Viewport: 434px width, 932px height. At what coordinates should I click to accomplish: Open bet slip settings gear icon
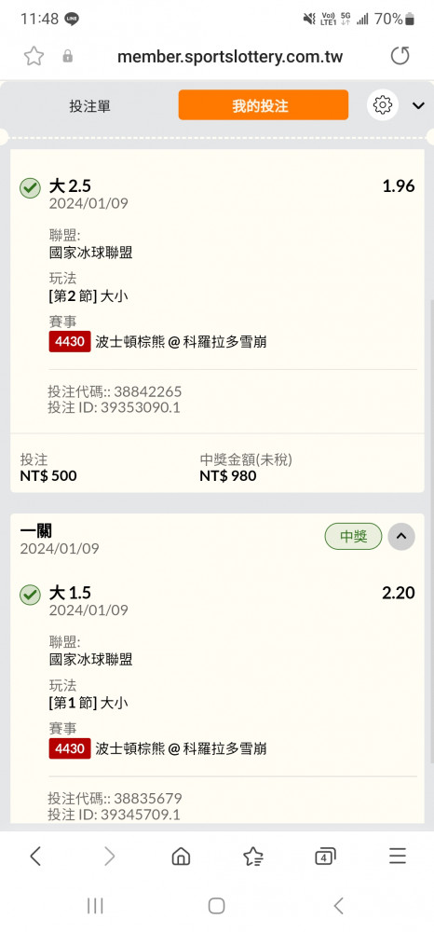[x=383, y=105]
